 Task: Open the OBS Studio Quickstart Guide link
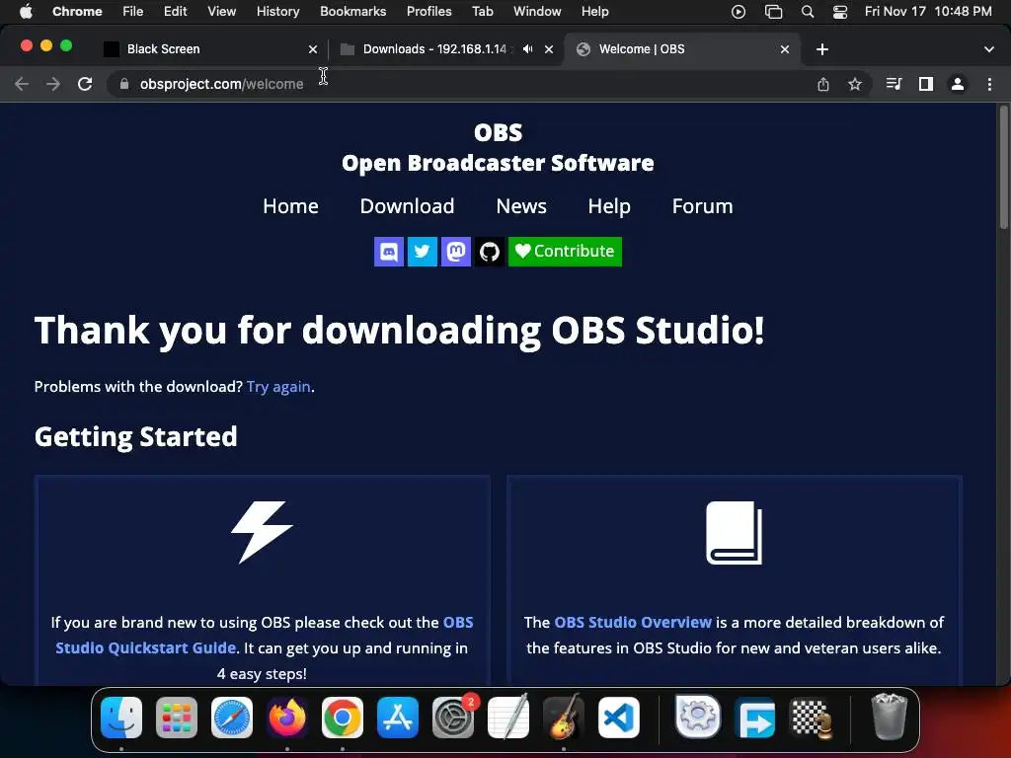click(x=265, y=635)
